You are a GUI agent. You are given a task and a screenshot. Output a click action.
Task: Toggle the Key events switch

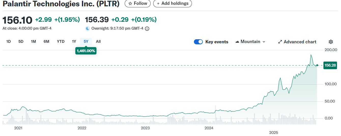[198, 42]
